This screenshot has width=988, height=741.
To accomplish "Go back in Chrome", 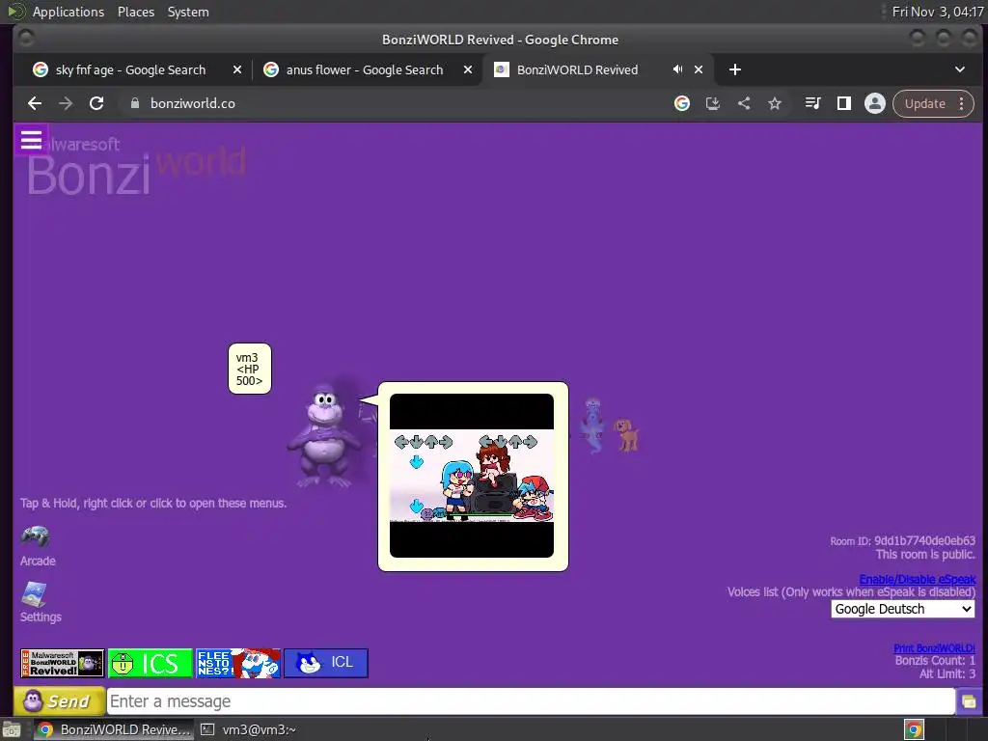I will pos(35,103).
